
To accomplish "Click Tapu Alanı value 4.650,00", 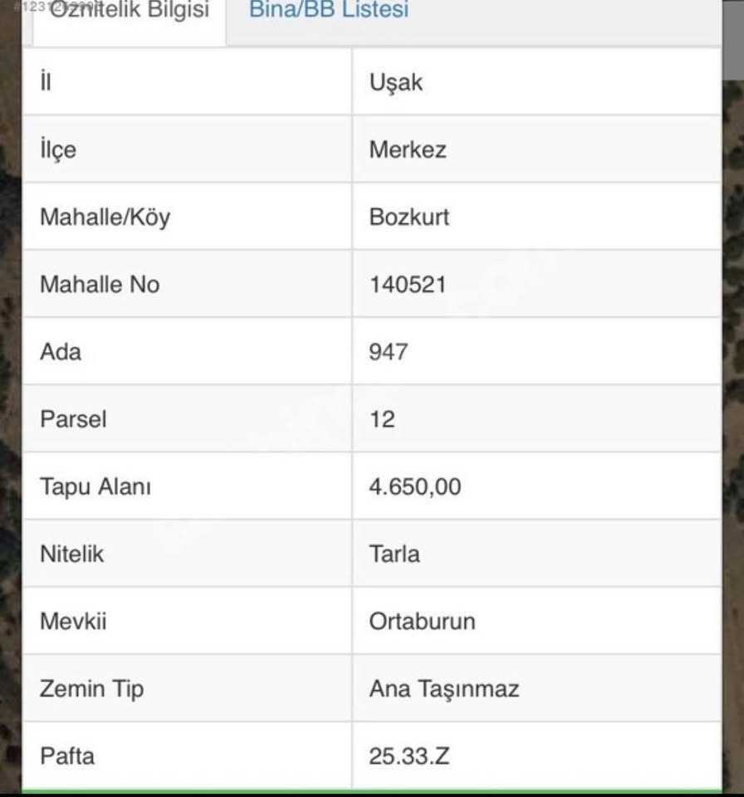I will [414, 486].
